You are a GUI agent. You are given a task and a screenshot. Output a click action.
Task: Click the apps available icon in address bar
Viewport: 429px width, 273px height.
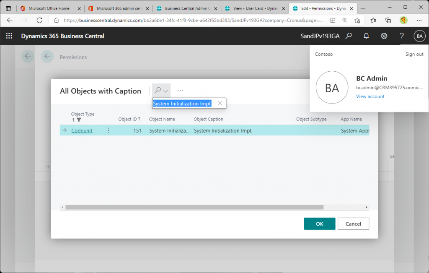point(333,20)
